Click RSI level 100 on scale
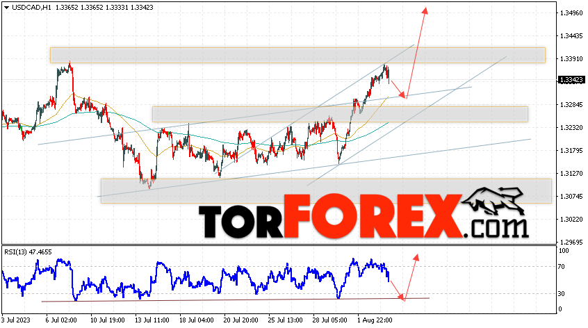 point(564,251)
